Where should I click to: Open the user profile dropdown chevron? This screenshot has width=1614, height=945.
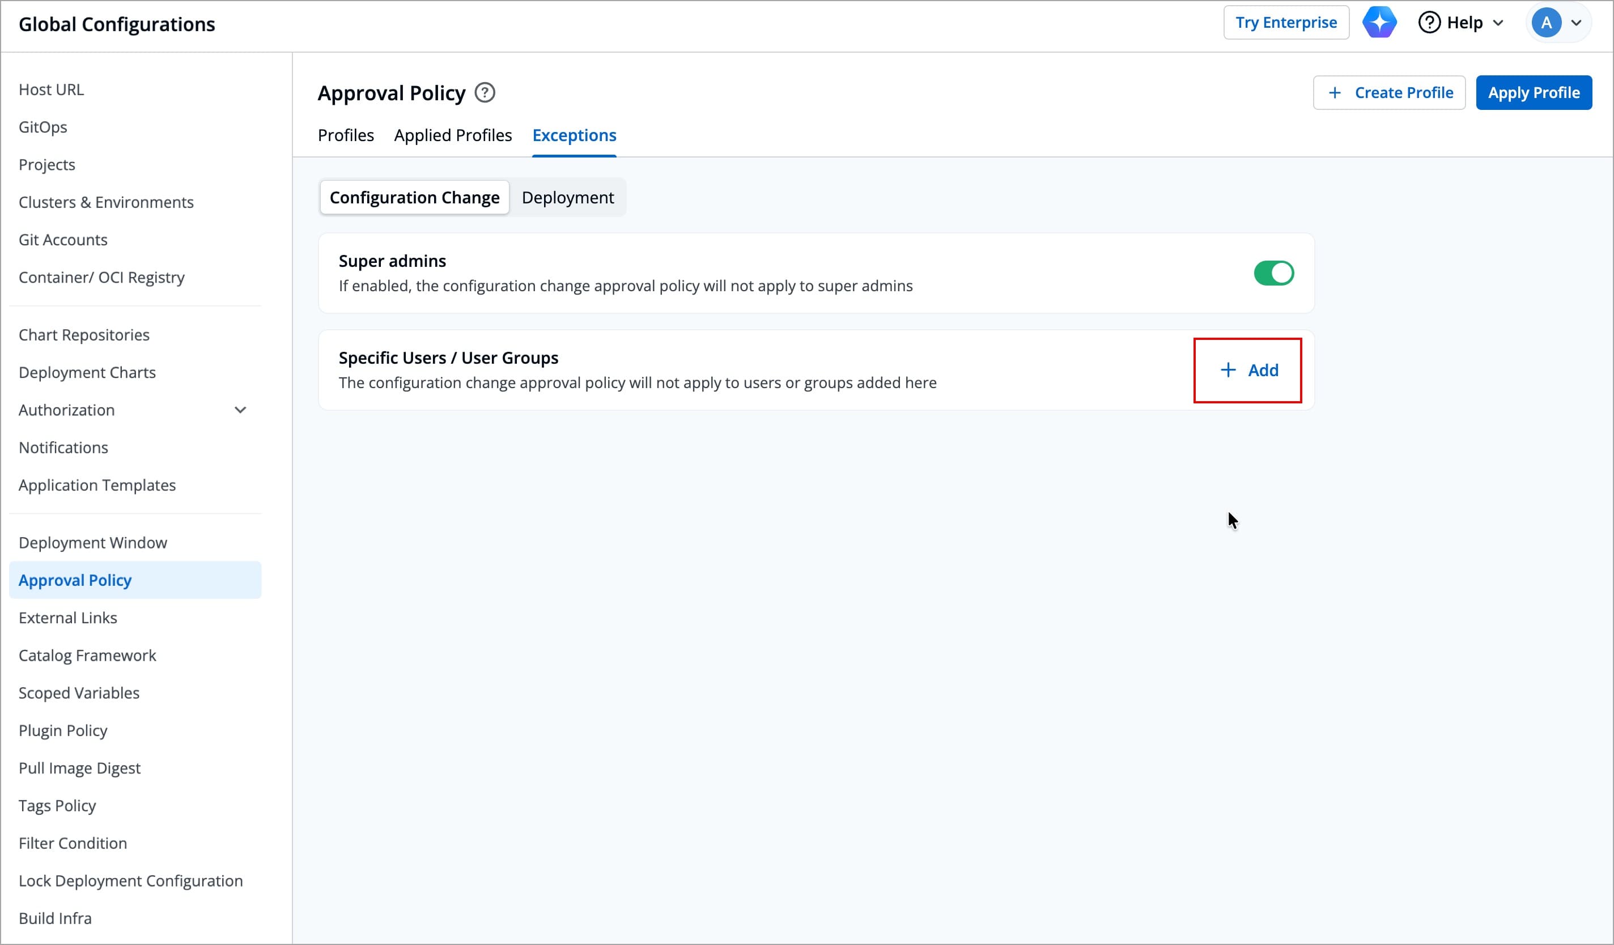(x=1576, y=23)
